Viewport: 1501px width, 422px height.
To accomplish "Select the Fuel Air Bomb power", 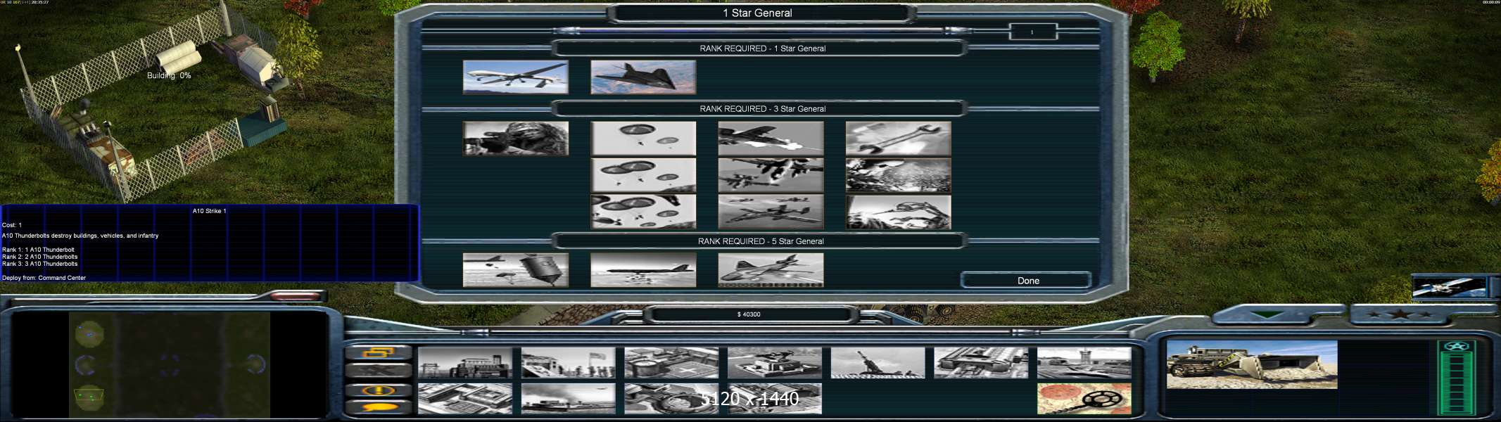I will 515,270.
